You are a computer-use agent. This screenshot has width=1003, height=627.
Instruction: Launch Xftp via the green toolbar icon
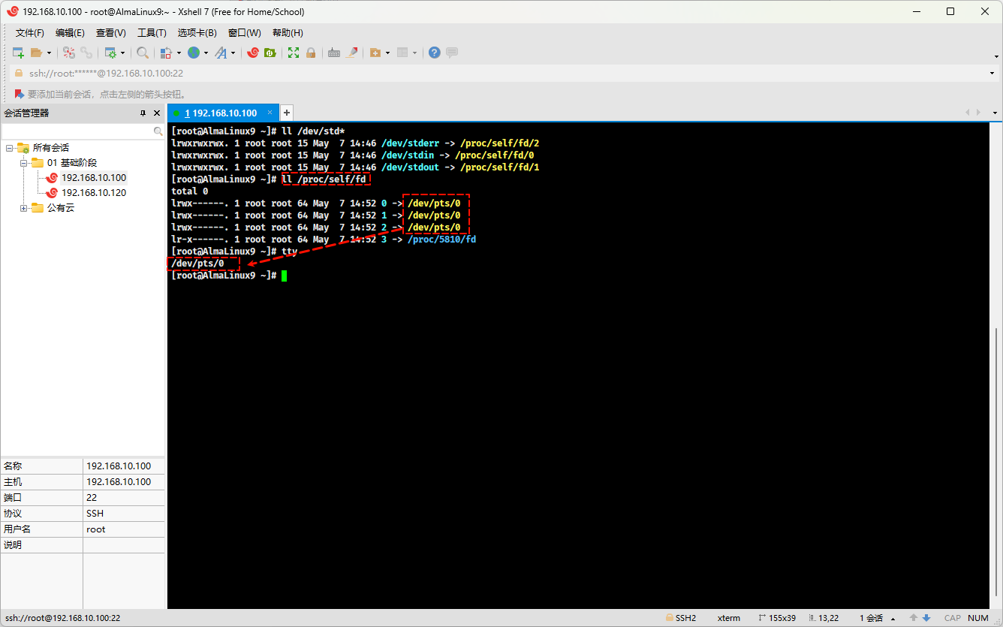tap(270, 53)
